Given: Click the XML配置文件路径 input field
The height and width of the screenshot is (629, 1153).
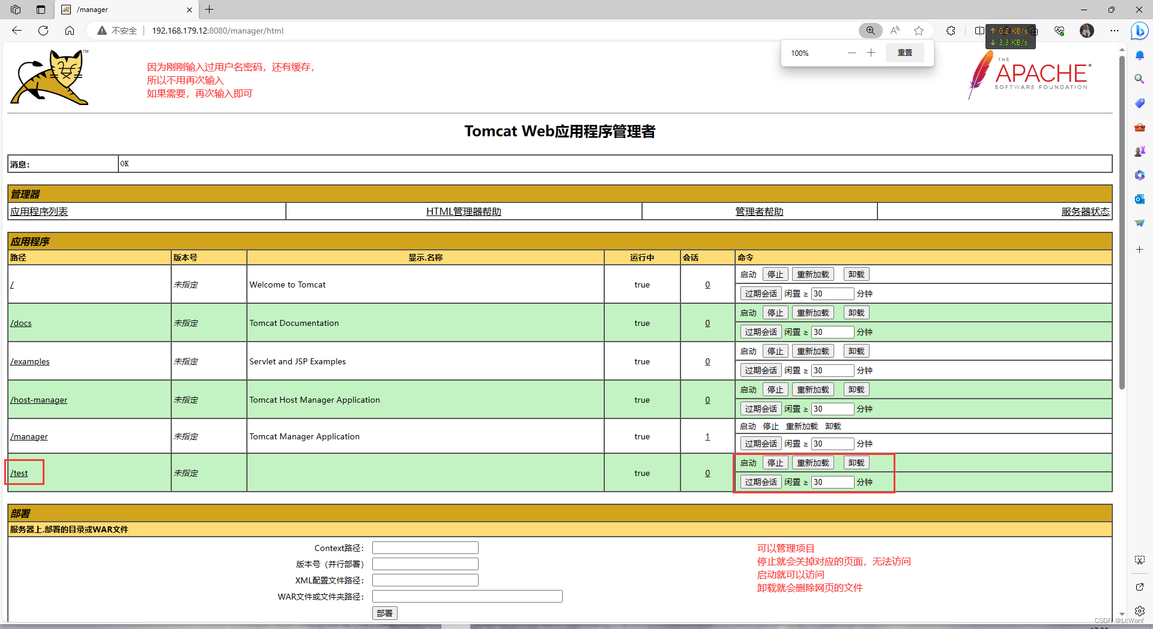Looking at the screenshot, I should (425, 580).
